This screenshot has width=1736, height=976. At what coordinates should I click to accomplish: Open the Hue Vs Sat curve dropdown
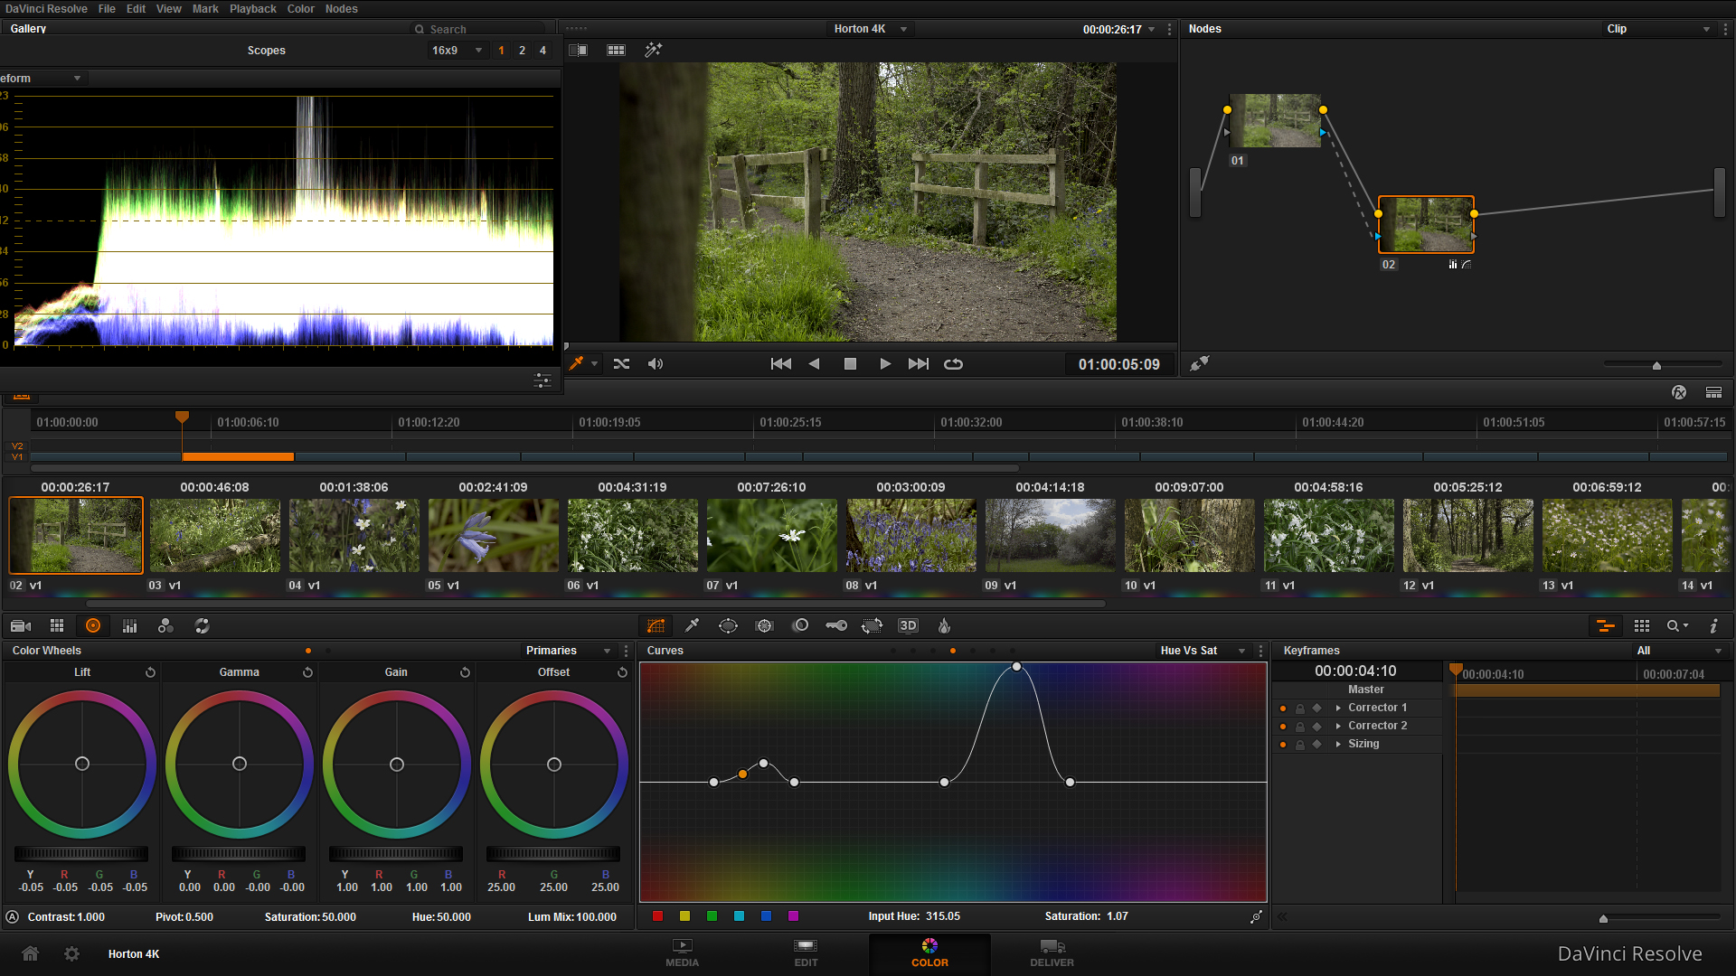pyautogui.click(x=1203, y=651)
